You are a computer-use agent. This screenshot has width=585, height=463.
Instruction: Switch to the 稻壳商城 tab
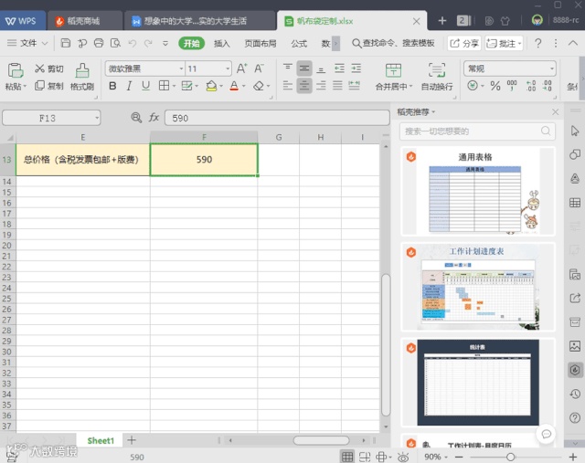click(x=85, y=20)
